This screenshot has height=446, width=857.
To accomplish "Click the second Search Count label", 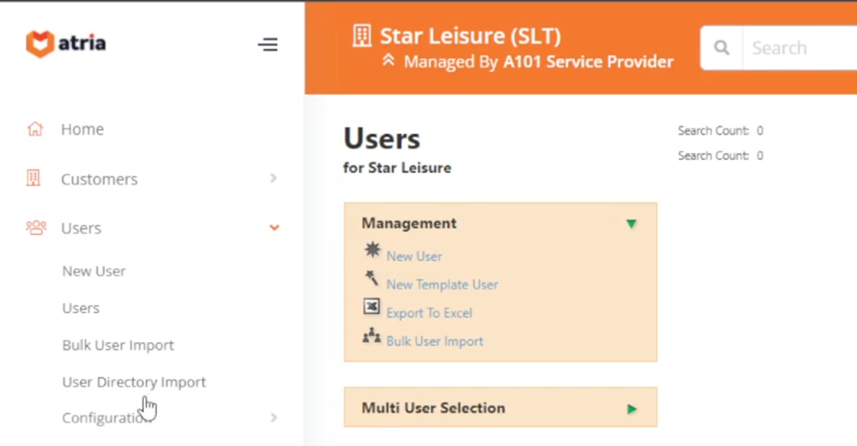I will click(x=713, y=156).
